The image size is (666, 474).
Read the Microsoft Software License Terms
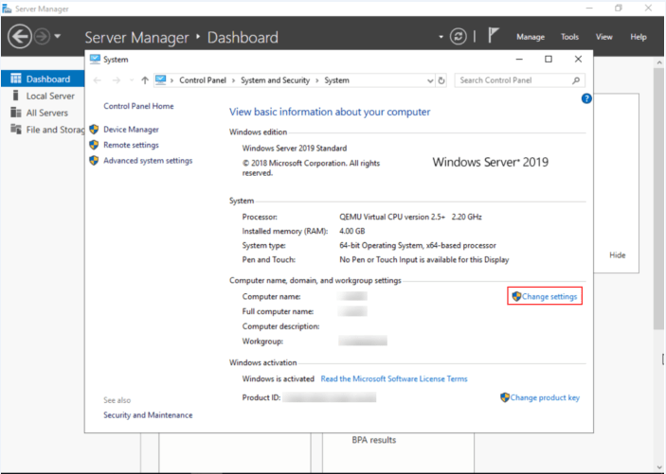pyautogui.click(x=394, y=379)
